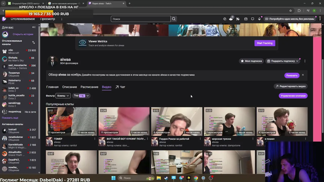Image resolution: width=324 pixels, height=182 pixels.
Task: Open the Клипы filter dropdown
Action: (x=63, y=96)
